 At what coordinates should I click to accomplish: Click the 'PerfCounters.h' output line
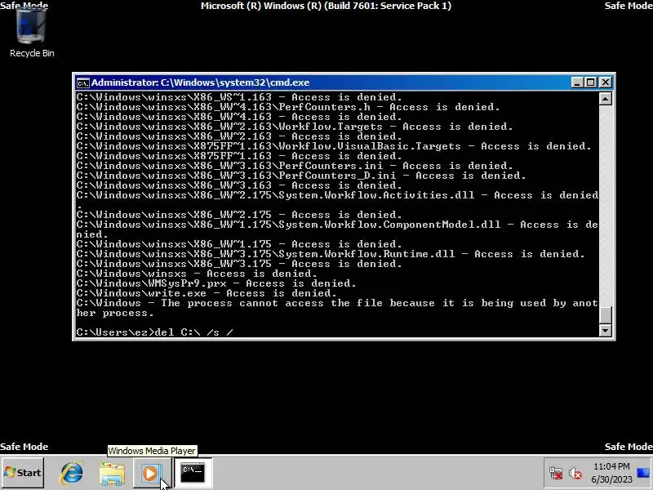click(x=288, y=107)
